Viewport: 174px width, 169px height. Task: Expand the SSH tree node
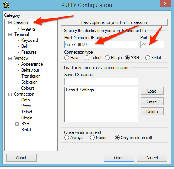[17, 124]
